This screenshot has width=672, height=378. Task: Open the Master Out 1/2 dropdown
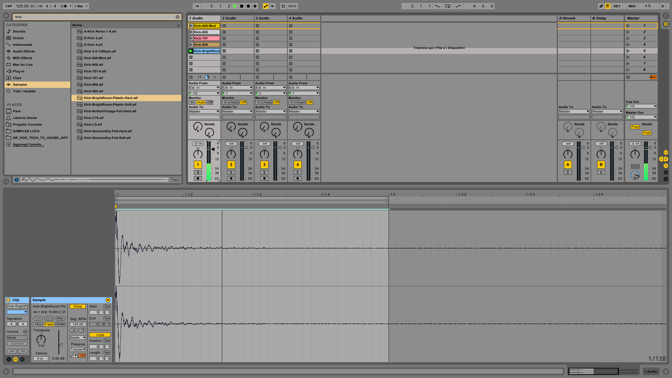click(x=641, y=117)
